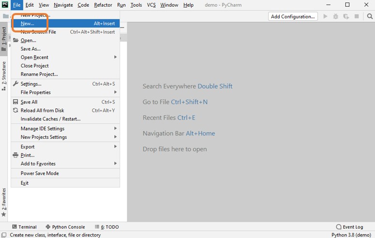
Task: Open the Event Log
Action: click(350, 227)
